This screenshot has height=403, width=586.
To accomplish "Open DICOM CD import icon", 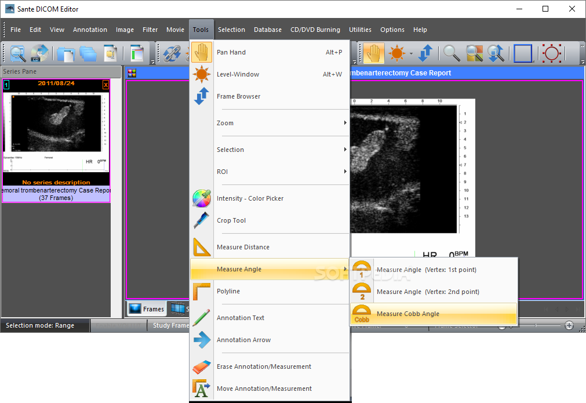I will pyautogui.click(x=39, y=53).
